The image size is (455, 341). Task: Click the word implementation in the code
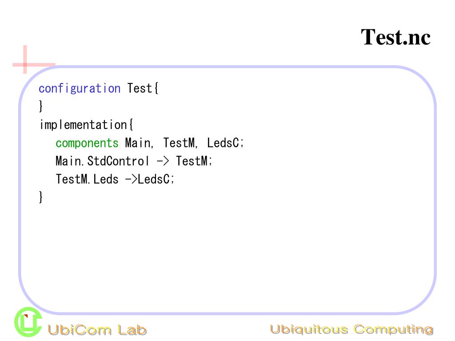point(83,125)
